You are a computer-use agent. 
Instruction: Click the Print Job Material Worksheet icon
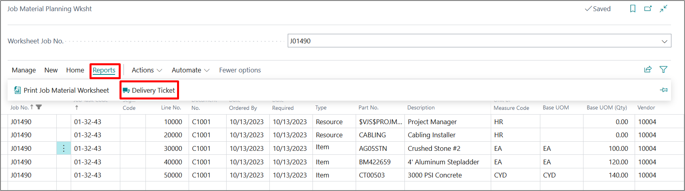(18, 90)
